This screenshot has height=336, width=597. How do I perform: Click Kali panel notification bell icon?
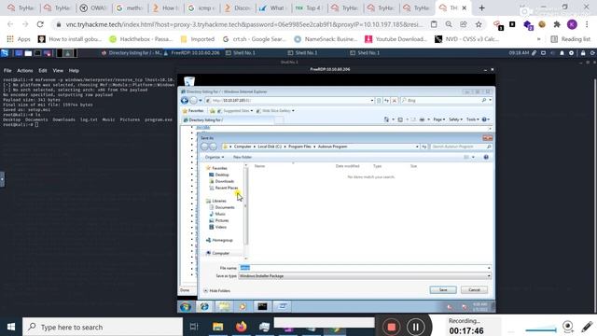(562, 53)
